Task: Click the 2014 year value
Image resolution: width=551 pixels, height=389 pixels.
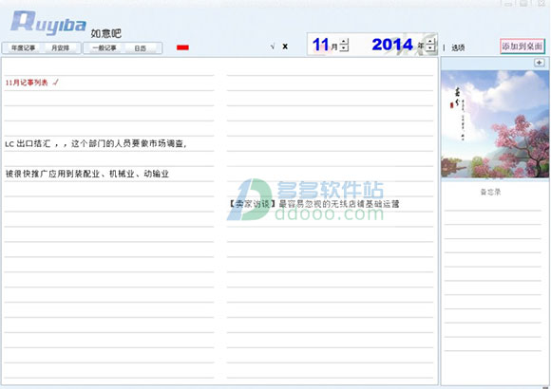Action: pyautogui.click(x=392, y=45)
